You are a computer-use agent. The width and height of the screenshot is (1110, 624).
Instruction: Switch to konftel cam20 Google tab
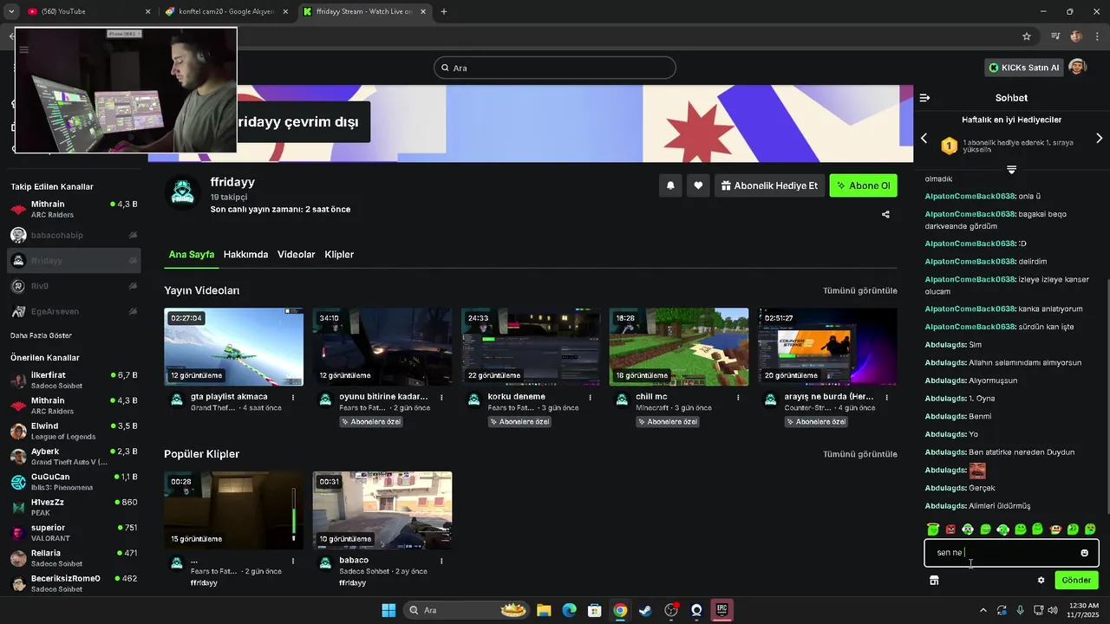coord(227,12)
